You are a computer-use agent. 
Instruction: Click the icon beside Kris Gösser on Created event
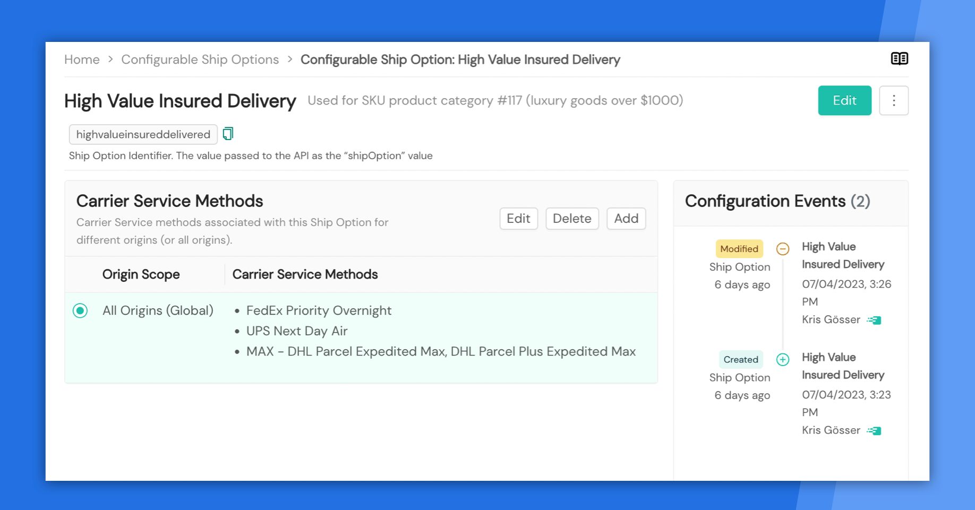874,430
